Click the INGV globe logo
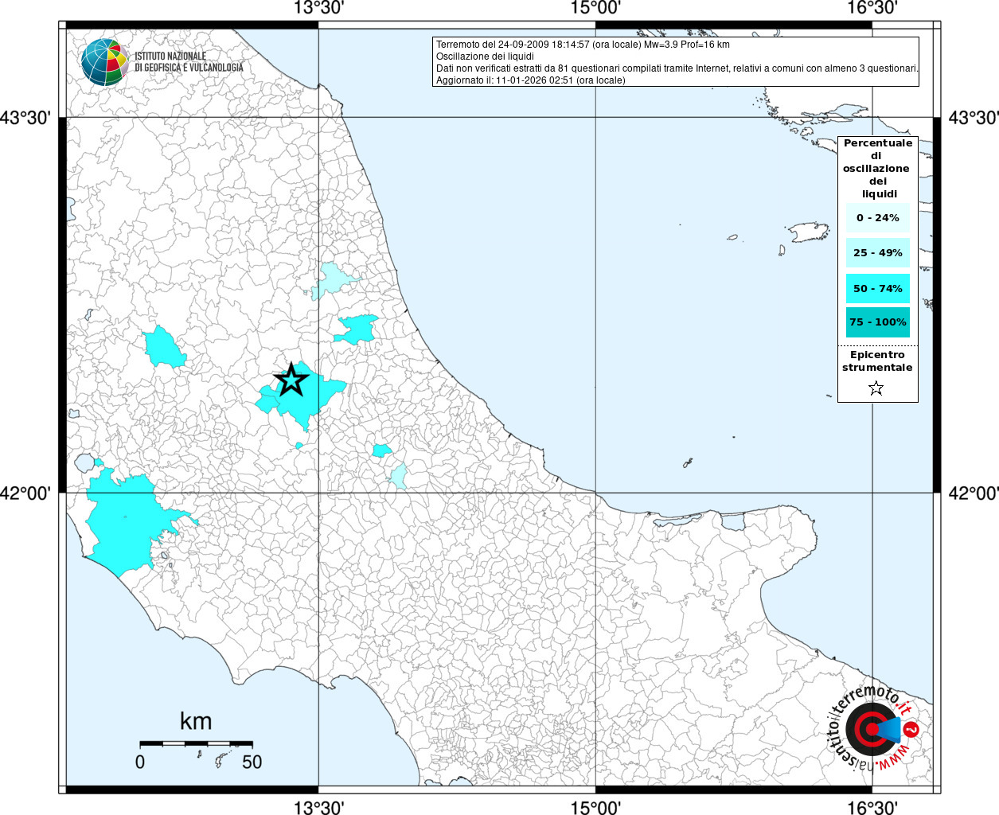 (x=104, y=62)
